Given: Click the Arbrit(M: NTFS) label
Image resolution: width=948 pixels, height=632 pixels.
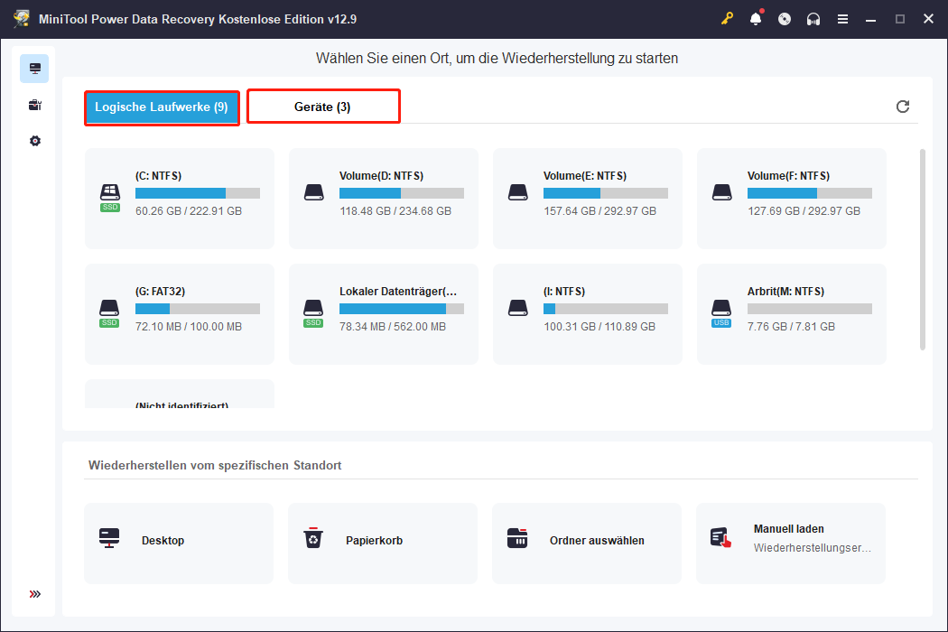Looking at the screenshot, I should click(785, 292).
